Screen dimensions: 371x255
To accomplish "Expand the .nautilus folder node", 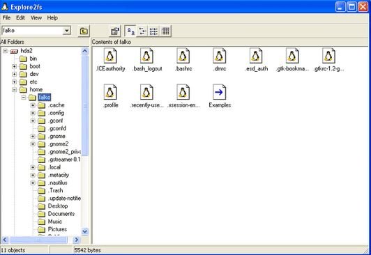I will [33, 183].
